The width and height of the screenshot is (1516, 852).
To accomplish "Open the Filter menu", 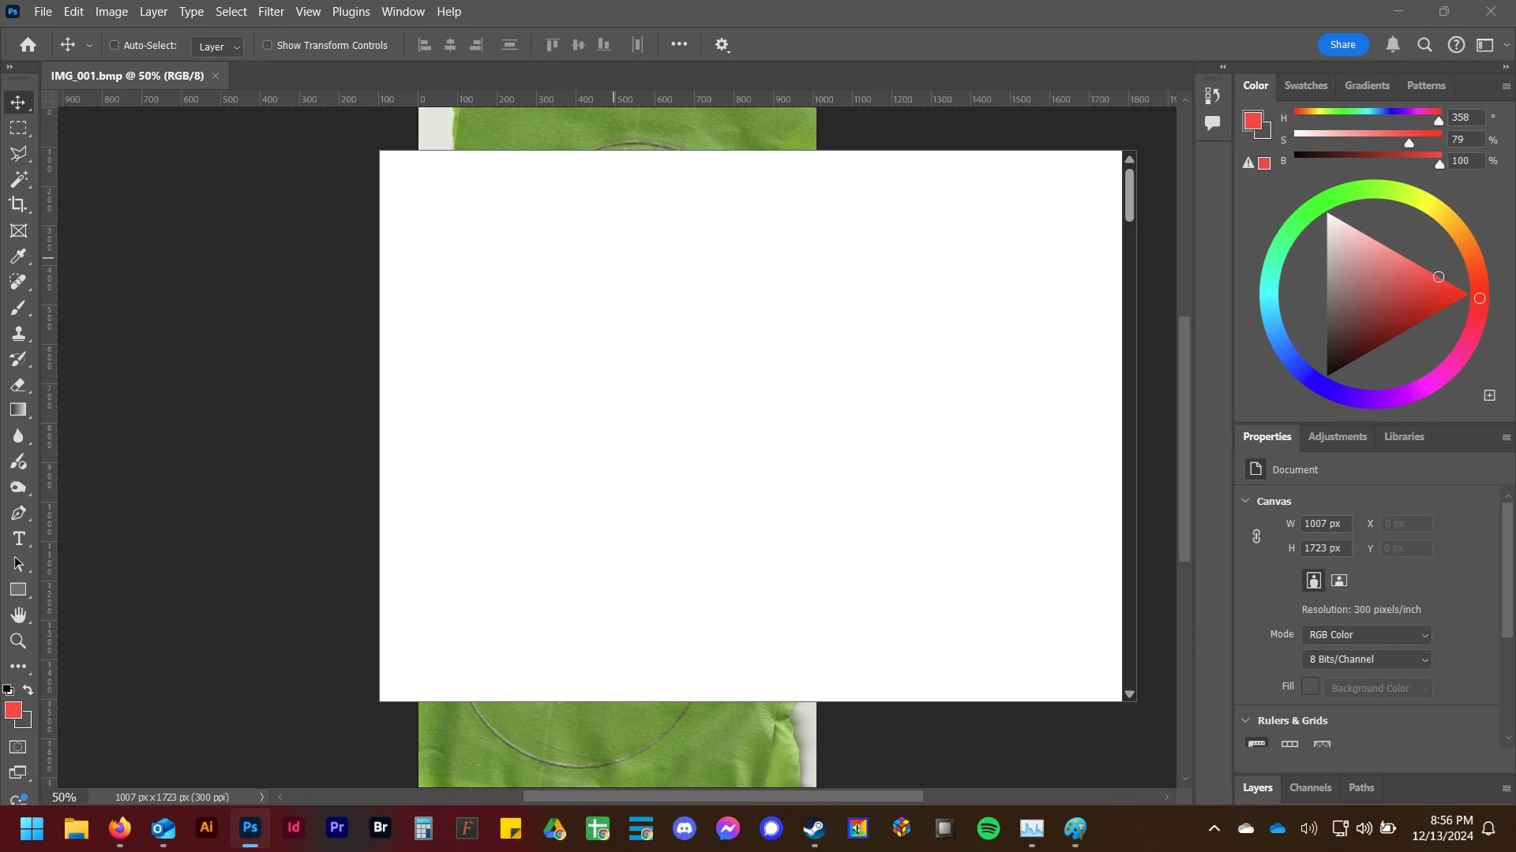I will [x=271, y=12].
